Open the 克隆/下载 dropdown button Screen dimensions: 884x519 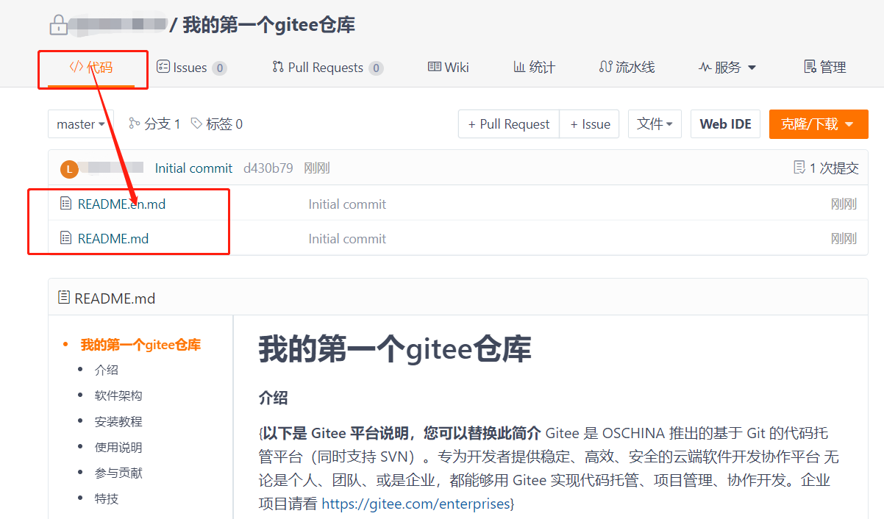(818, 124)
